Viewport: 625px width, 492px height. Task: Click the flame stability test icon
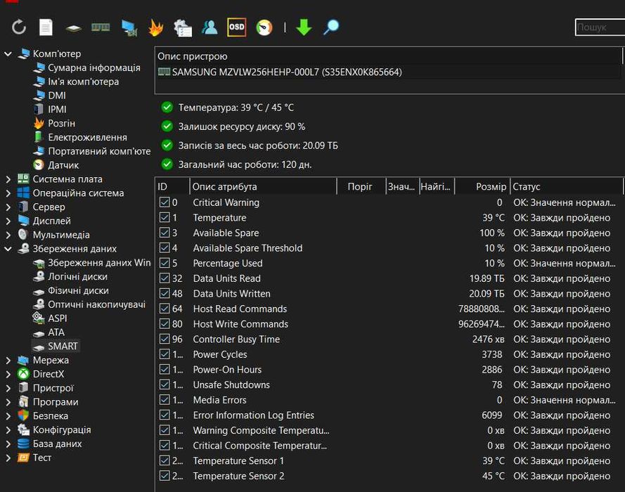pos(155,27)
